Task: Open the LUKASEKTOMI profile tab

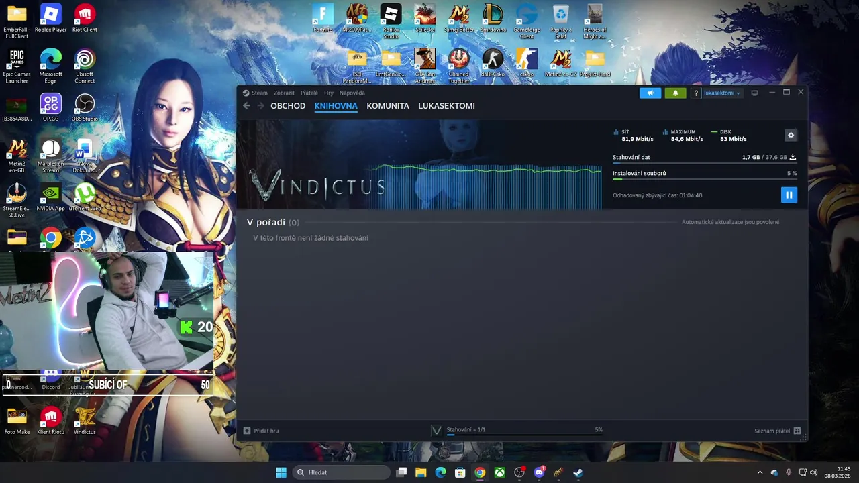Action: pyautogui.click(x=446, y=106)
